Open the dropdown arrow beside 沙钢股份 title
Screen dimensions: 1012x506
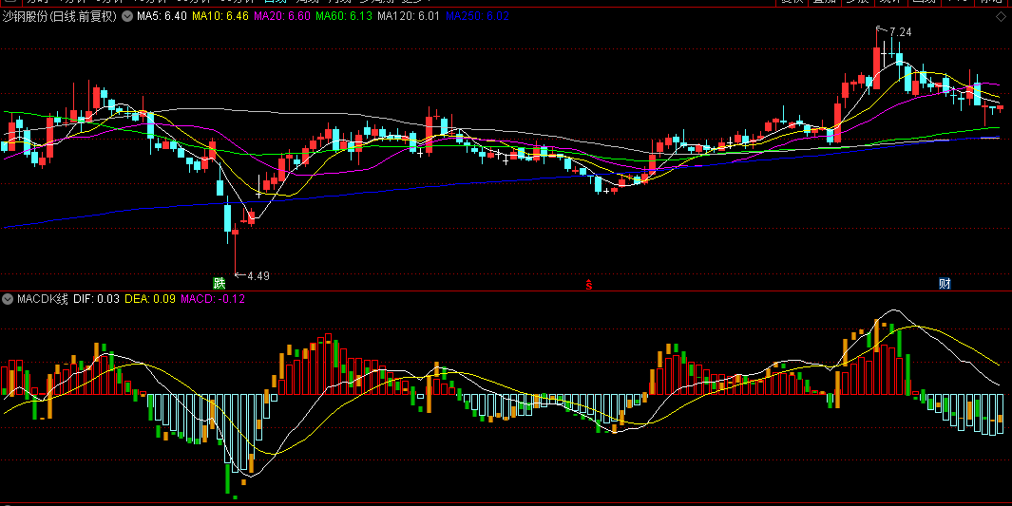click(x=127, y=16)
